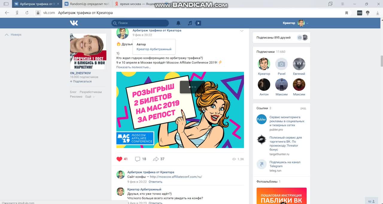
Task: Like the post via the heart icon
Action: pos(119,159)
